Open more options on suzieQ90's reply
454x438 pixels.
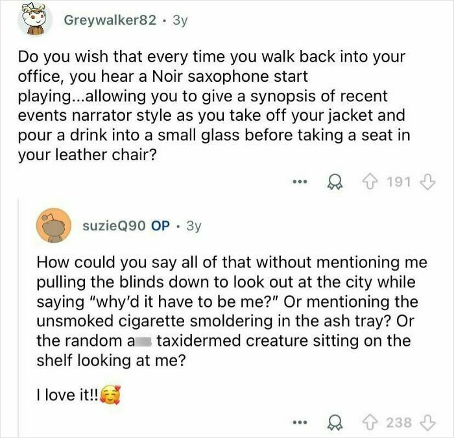298,422
